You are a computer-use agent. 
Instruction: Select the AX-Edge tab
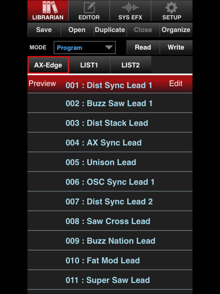[48, 65]
